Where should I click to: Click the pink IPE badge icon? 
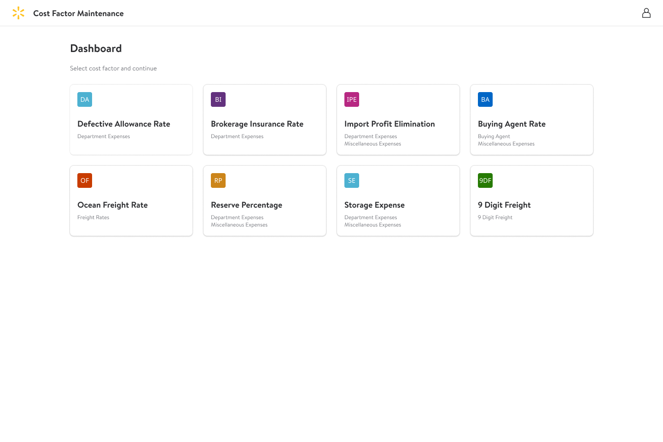[352, 99]
